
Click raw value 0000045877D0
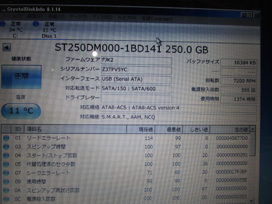coord(232,138)
